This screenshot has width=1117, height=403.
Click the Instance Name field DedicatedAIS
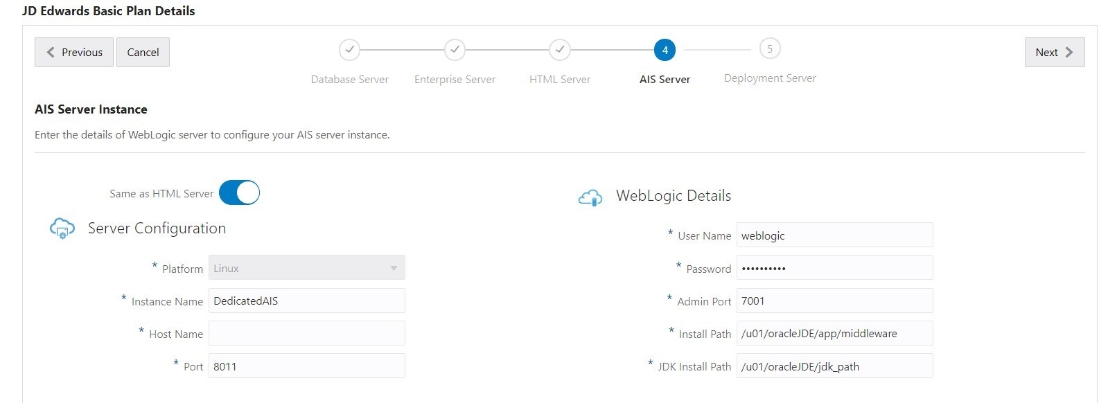tap(307, 301)
